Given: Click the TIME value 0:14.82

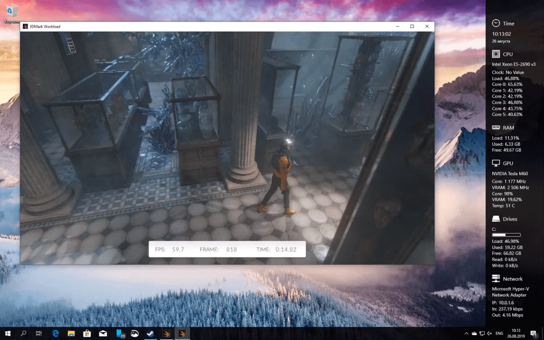Looking at the screenshot, I should (286, 249).
